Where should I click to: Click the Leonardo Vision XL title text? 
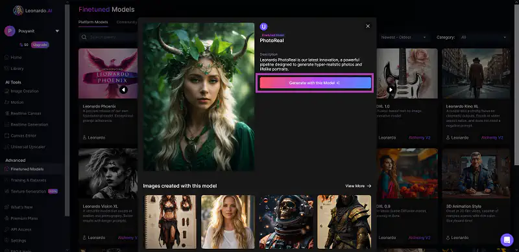(100, 207)
